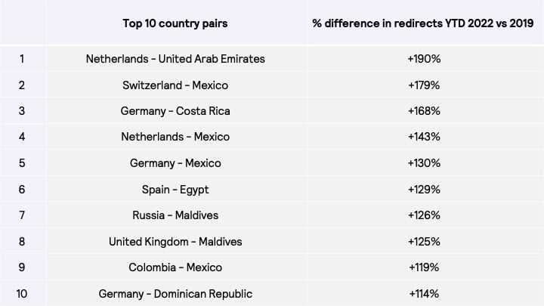Select the Germany - Costa Rica cell
This screenshot has height=306, width=544.
pos(175,111)
